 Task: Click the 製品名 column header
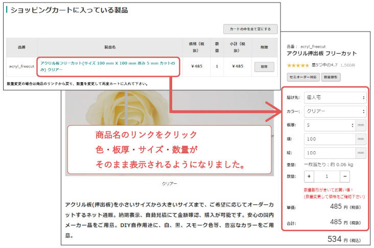[110, 47]
